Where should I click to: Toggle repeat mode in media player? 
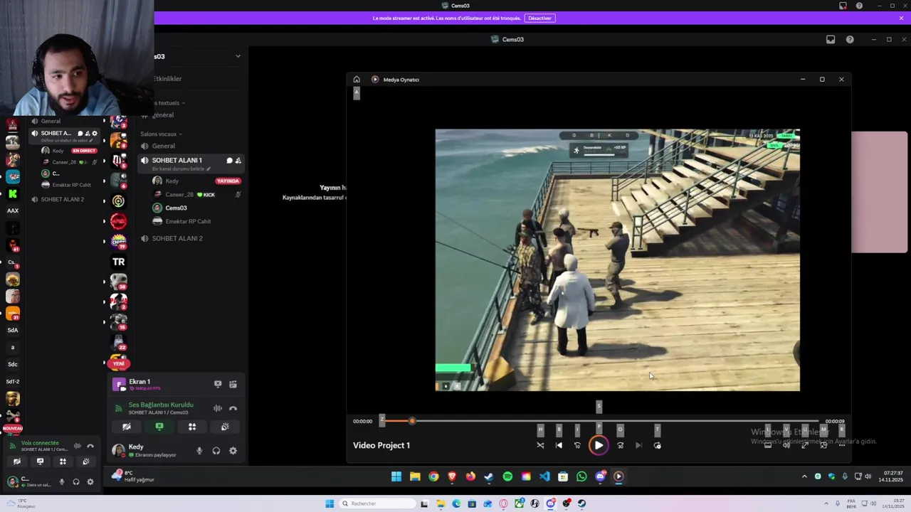657,445
